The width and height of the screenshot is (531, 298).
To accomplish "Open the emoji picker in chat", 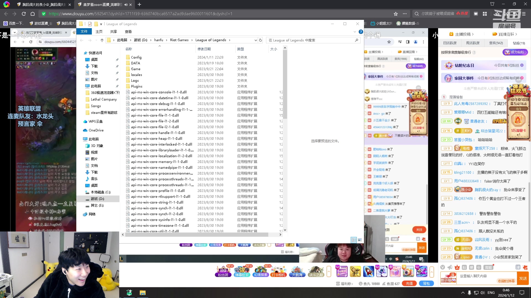I will [442, 267].
